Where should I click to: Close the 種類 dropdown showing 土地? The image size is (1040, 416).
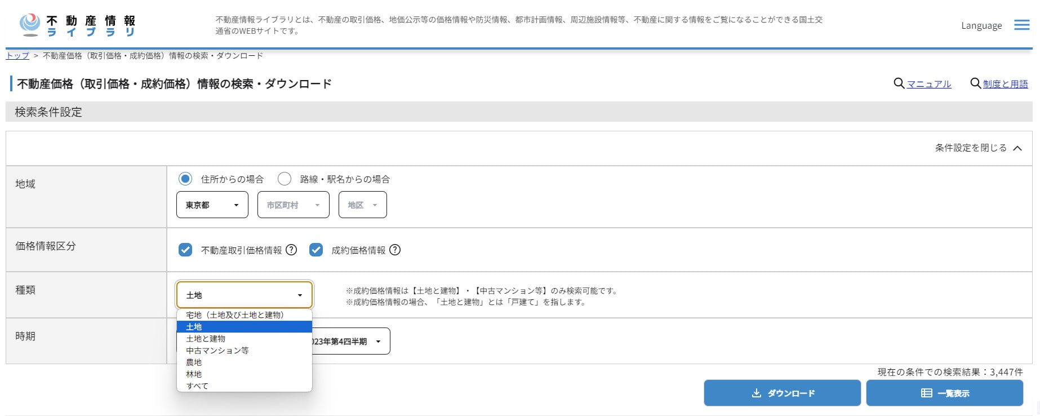(245, 295)
